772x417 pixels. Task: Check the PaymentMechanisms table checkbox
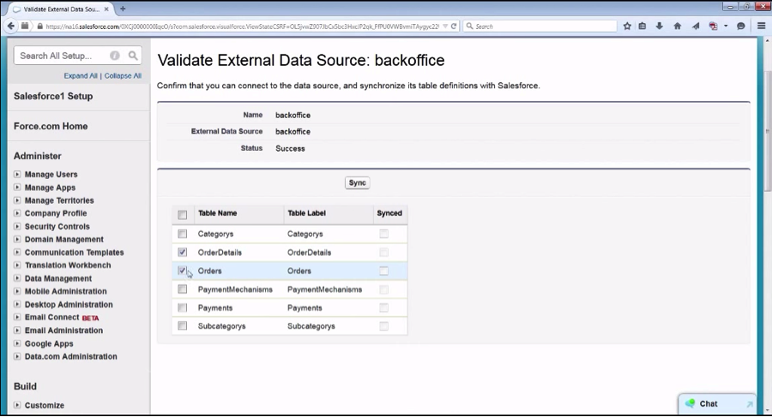tap(183, 289)
